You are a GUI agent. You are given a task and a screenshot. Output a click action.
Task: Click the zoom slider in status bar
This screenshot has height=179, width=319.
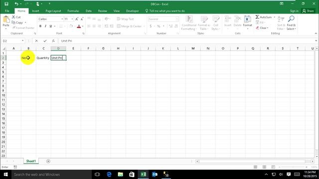[293, 167]
